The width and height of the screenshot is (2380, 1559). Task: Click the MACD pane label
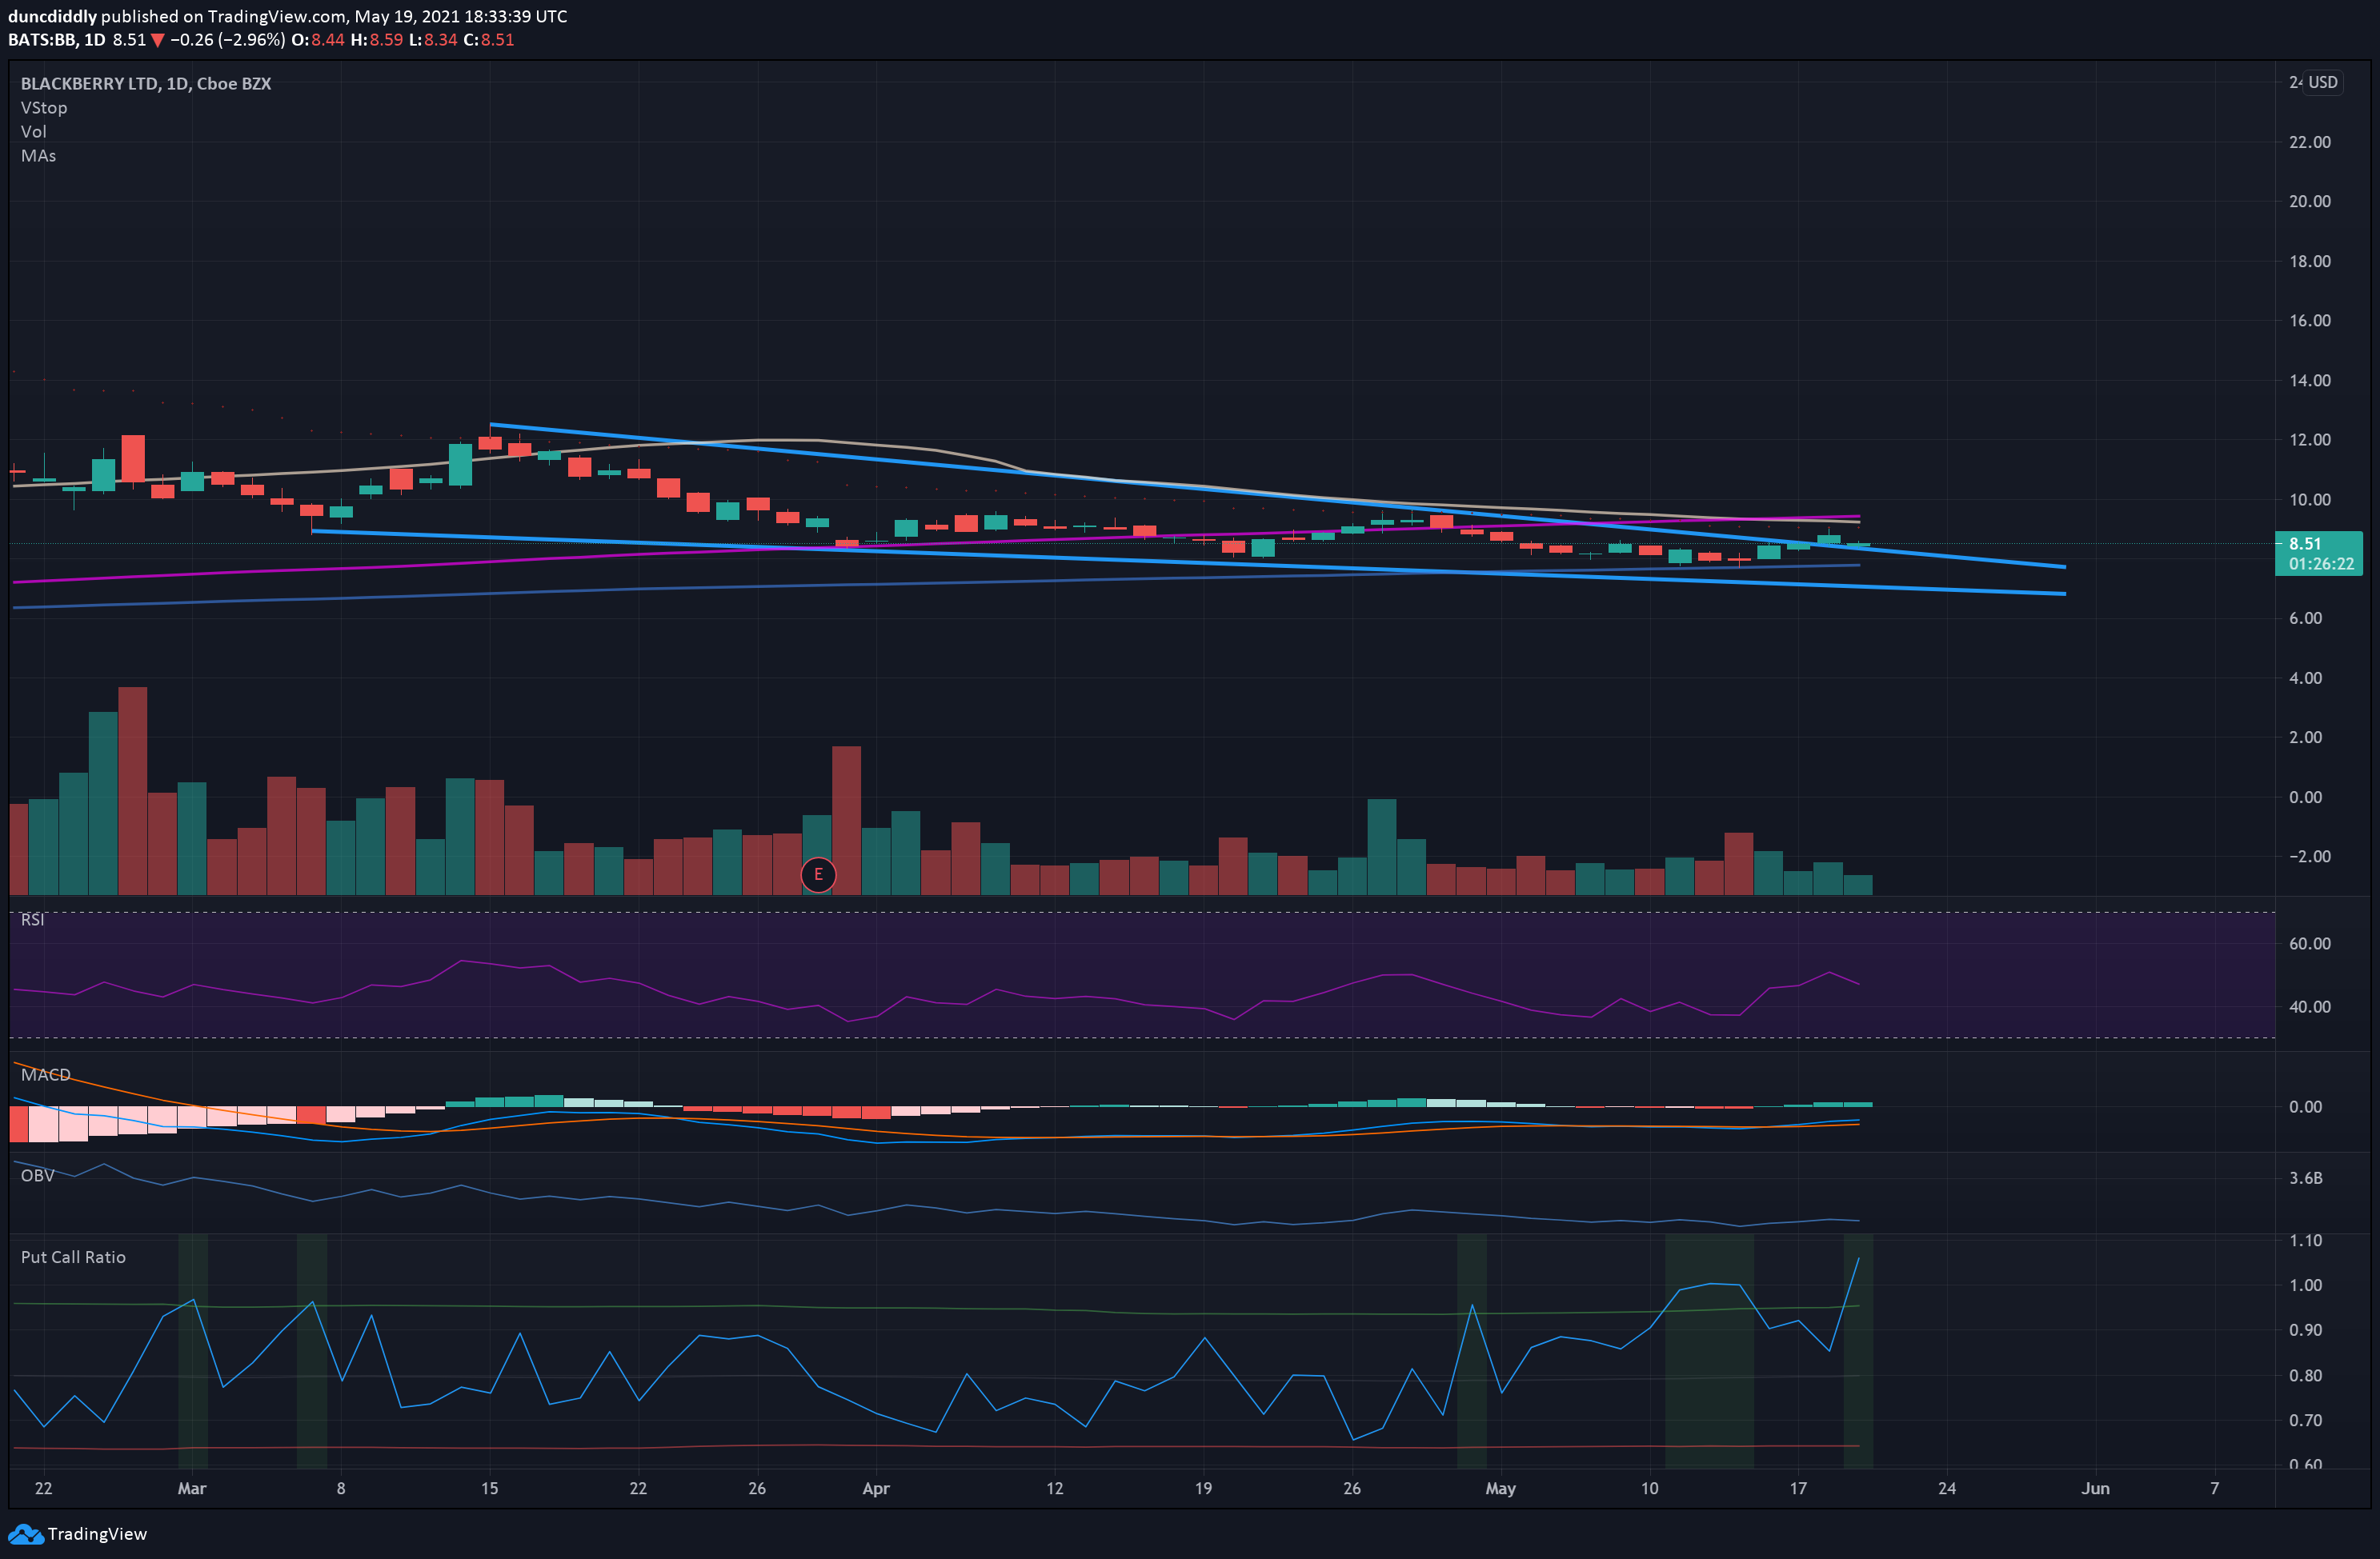[x=46, y=1074]
